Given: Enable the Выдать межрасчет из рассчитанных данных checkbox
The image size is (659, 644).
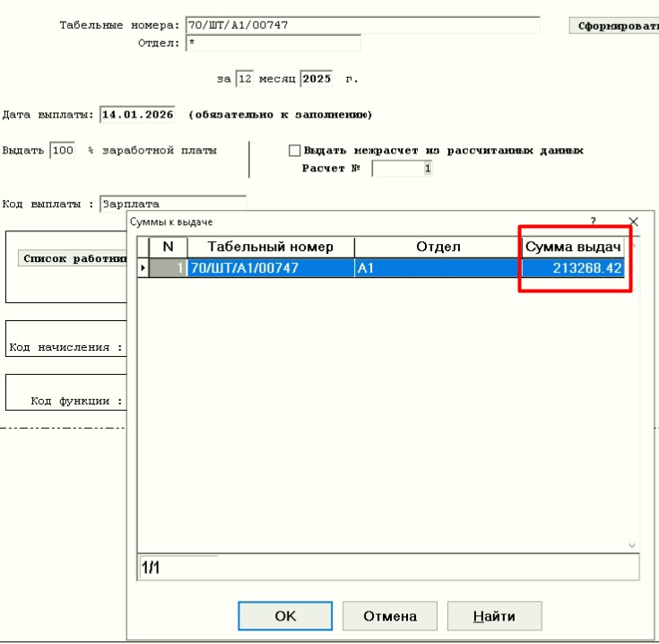Looking at the screenshot, I should point(294,151).
